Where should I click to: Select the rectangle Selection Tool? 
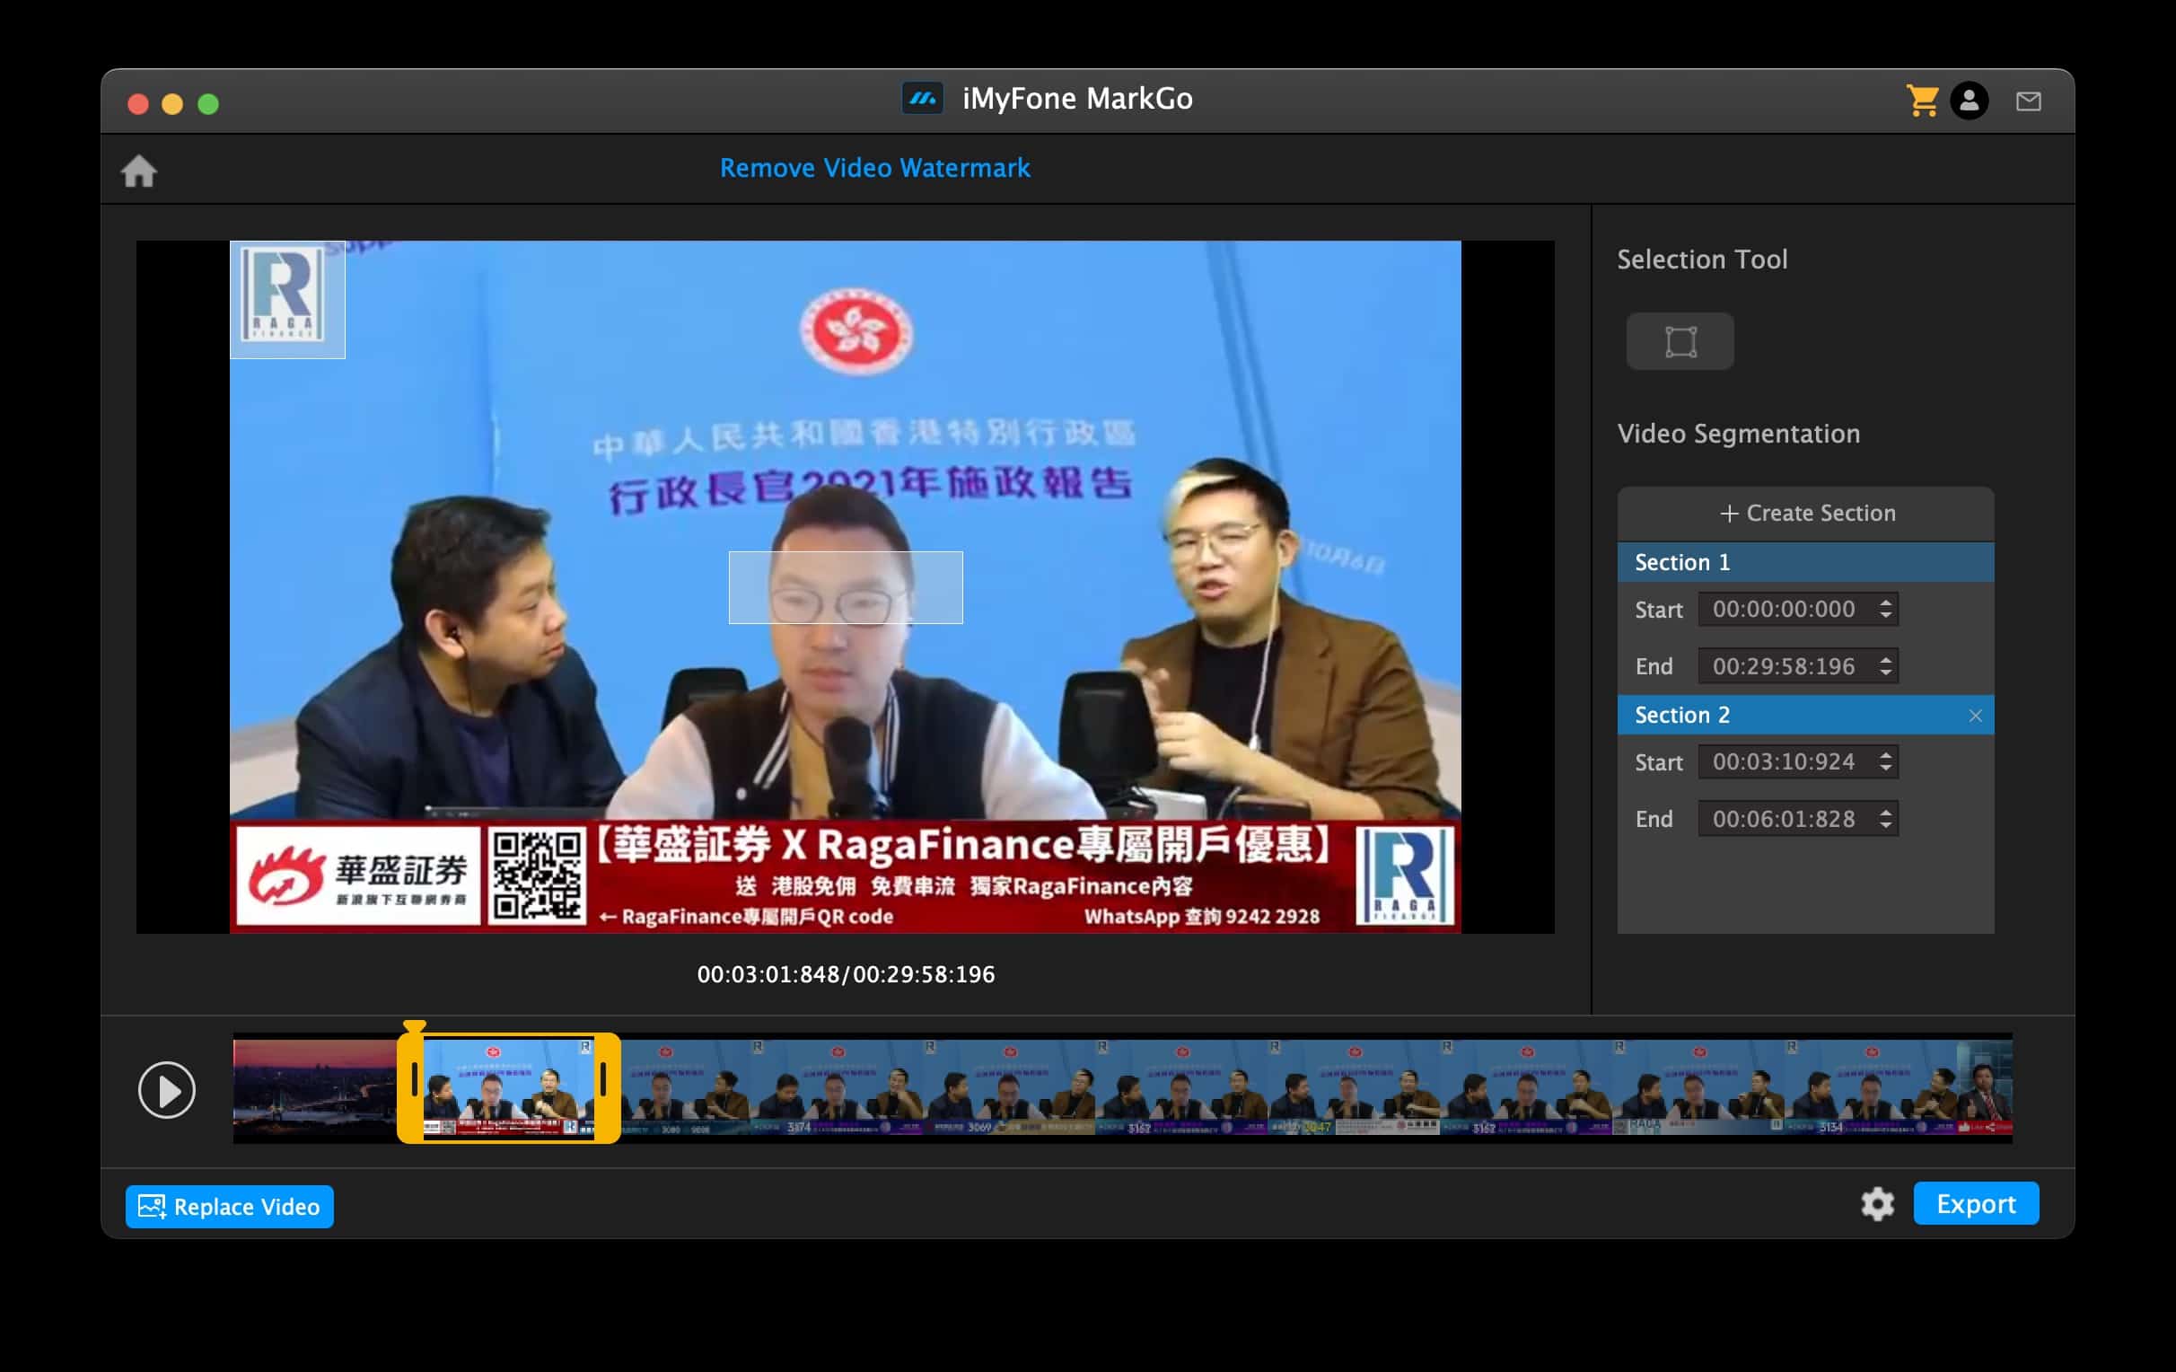pyautogui.click(x=1680, y=341)
